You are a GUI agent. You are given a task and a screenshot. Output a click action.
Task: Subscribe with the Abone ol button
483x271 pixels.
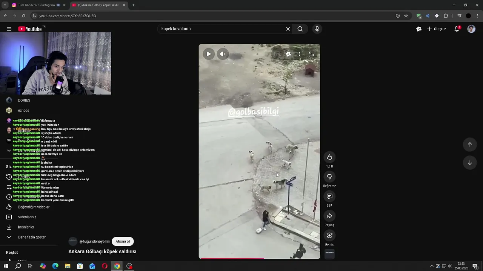(x=123, y=241)
